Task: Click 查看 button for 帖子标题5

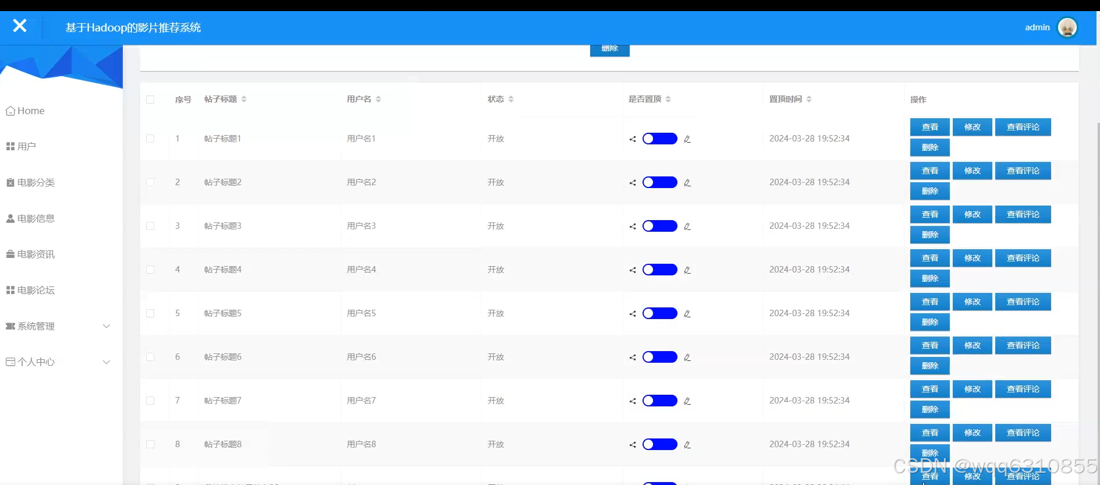Action: tap(930, 302)
